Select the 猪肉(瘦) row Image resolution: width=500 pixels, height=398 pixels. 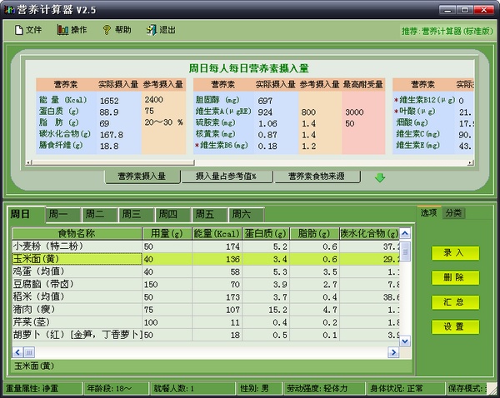pos(206,310)
